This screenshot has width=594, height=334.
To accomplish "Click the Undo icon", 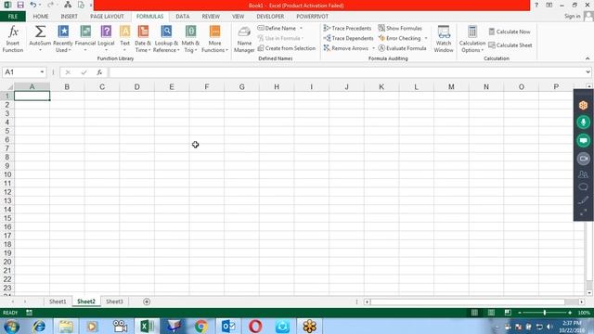I will click(x=33, y=6).
